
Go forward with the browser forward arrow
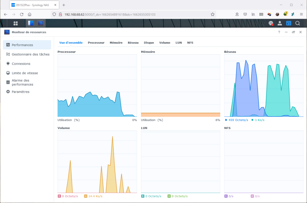click(14, 14)
